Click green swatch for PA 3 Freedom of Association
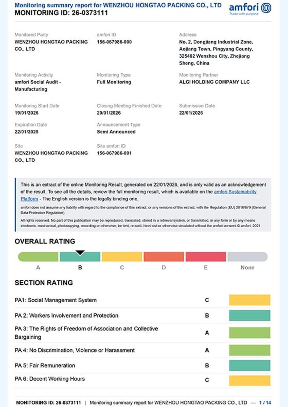 (250, 333)
